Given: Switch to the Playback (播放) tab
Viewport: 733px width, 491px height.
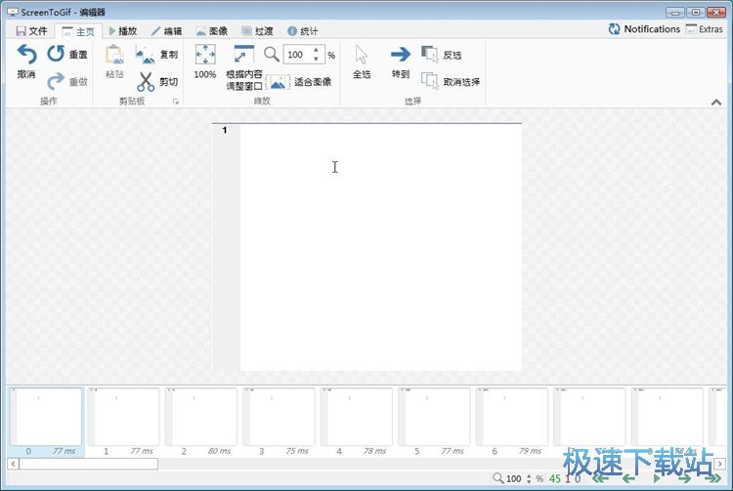Looking at the screenshot, I should (122, 31).
